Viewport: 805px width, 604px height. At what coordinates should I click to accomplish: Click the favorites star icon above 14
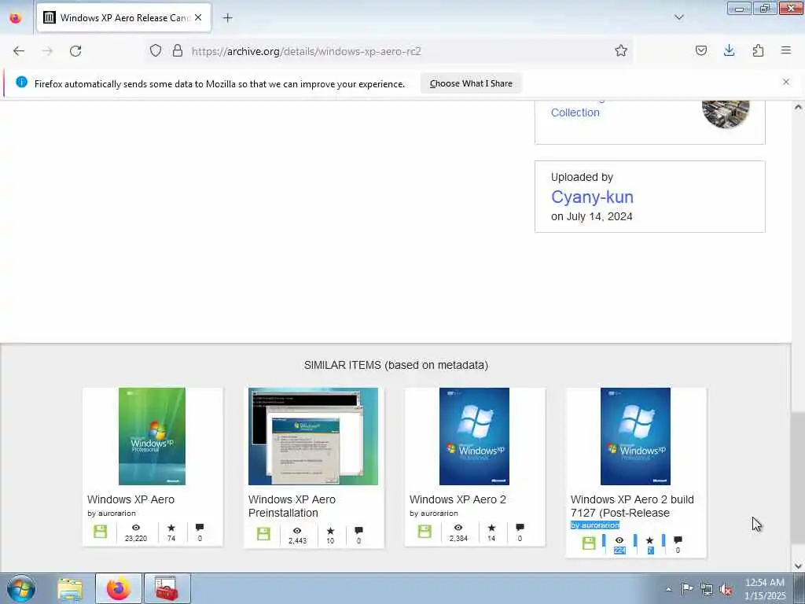[491, 528]
